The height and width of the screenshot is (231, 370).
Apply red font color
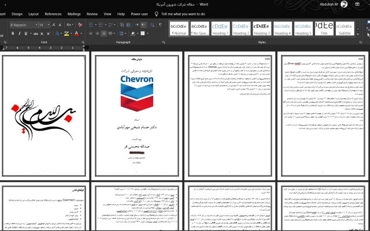(76, 33)
